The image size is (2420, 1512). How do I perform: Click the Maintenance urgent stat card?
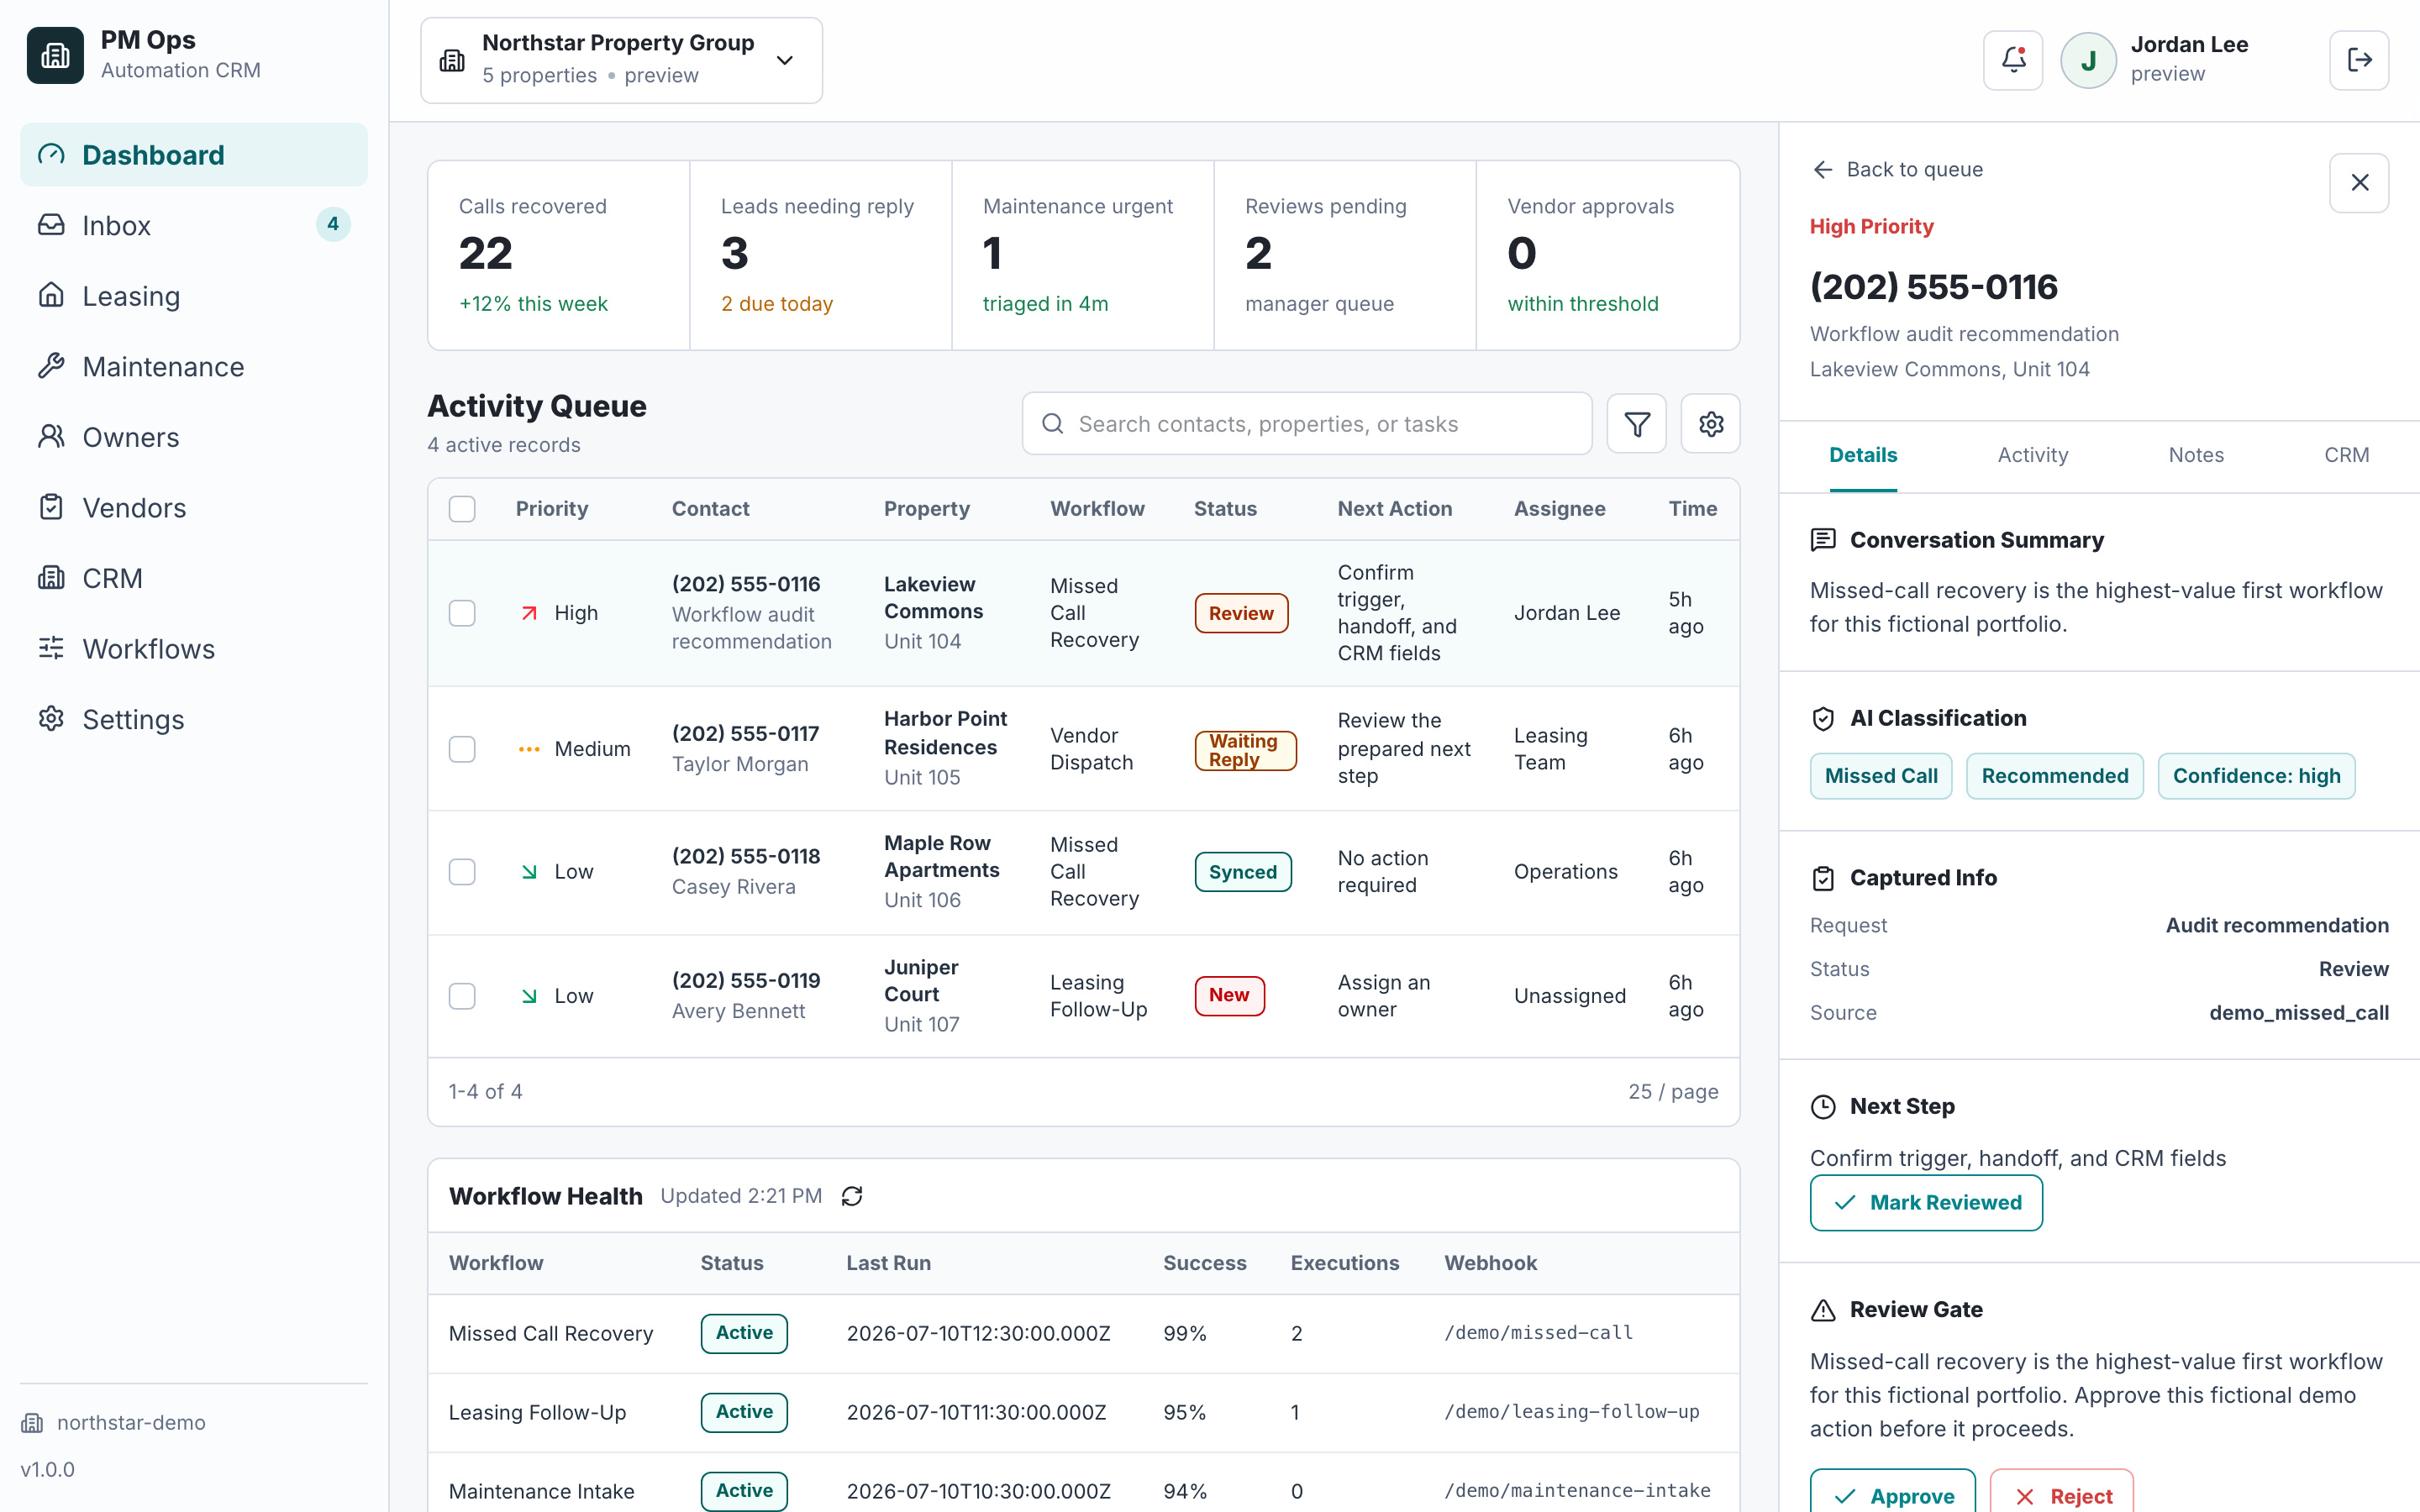pos(1082,255)
